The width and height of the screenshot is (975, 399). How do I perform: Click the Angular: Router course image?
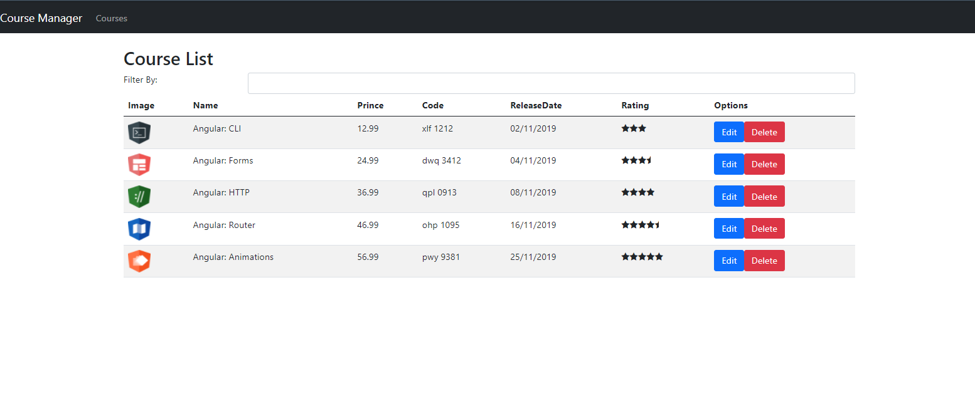(139, 229)
